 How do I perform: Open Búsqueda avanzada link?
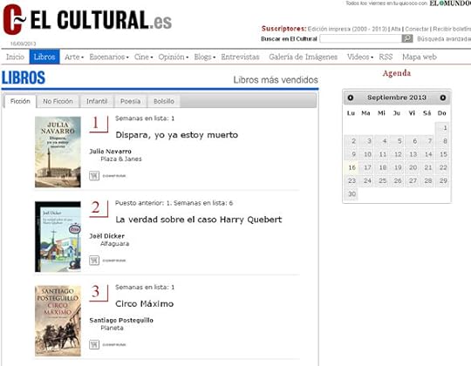444,38
